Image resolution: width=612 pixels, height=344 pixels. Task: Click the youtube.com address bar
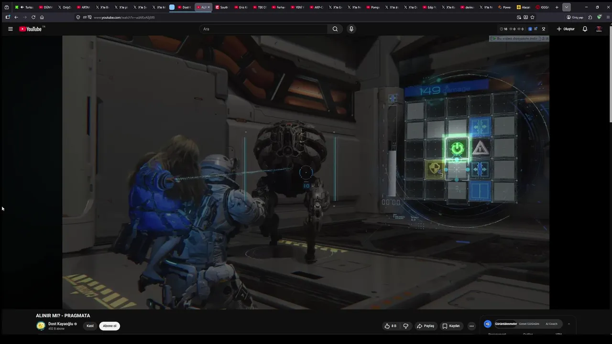[296, 17]
